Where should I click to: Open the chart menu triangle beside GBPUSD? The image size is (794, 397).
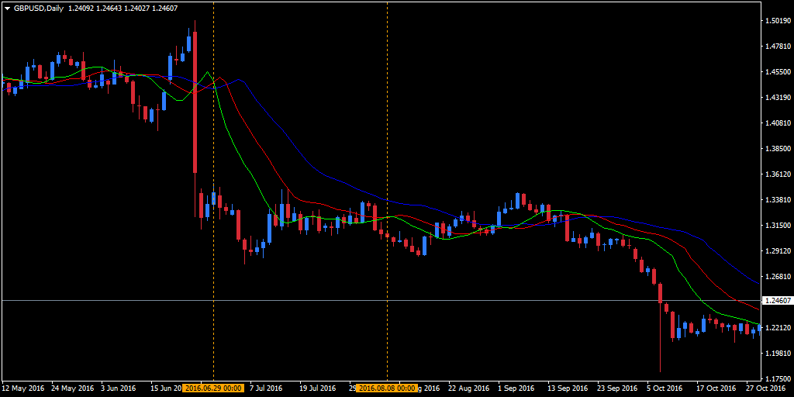[7, 9]
